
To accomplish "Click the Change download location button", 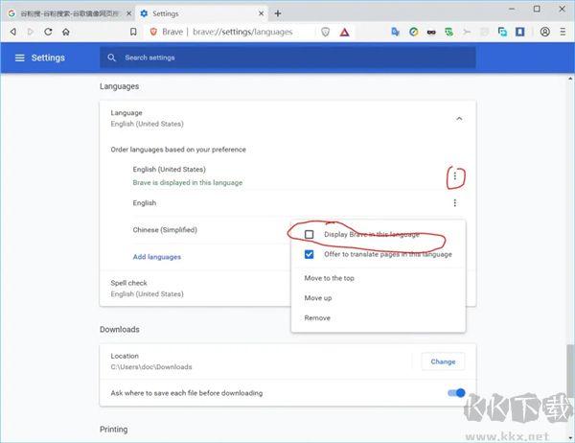I will (443, 361).
